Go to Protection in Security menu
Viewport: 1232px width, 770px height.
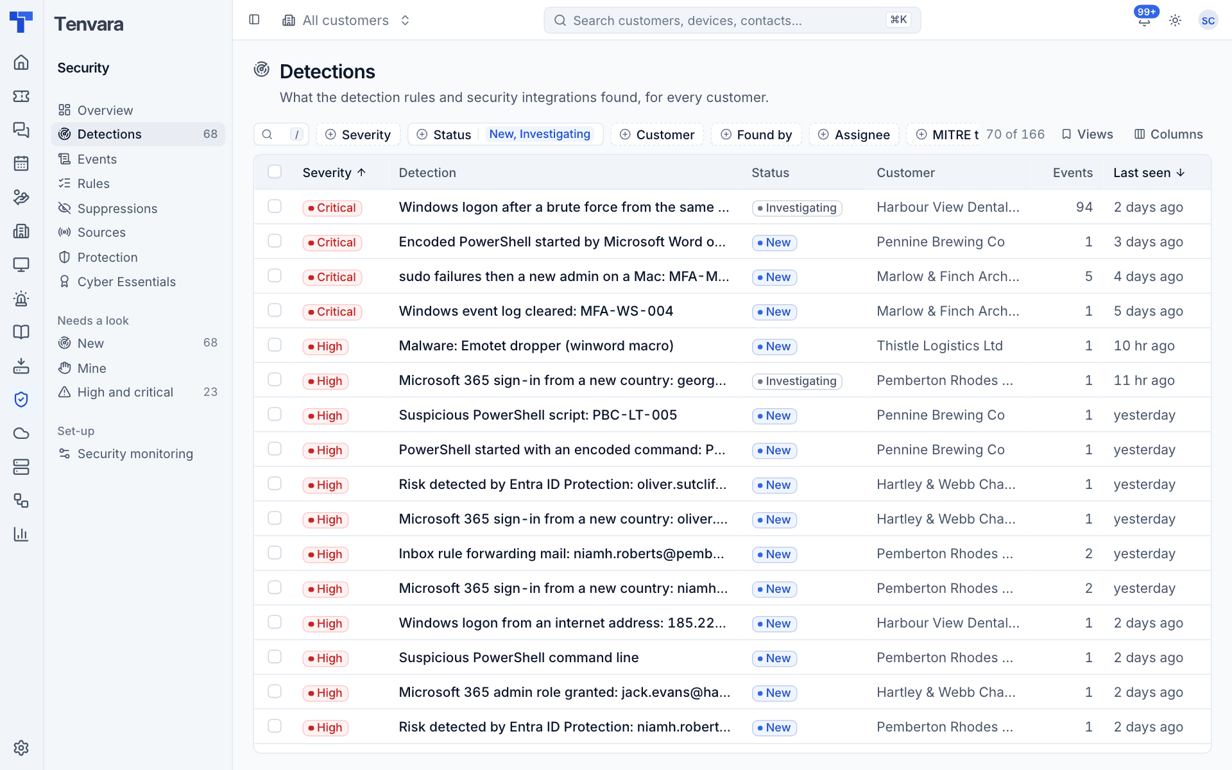(x=138, y=257)
